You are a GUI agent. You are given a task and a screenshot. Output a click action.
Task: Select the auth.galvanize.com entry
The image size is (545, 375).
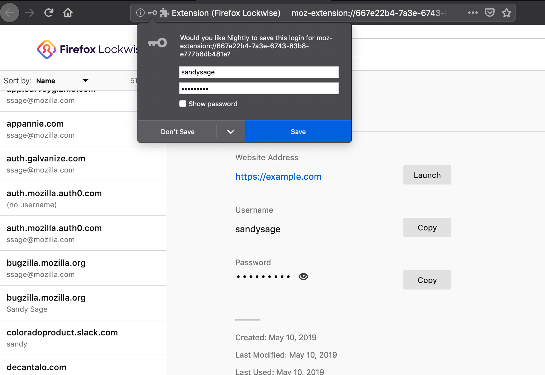point(83,164)
